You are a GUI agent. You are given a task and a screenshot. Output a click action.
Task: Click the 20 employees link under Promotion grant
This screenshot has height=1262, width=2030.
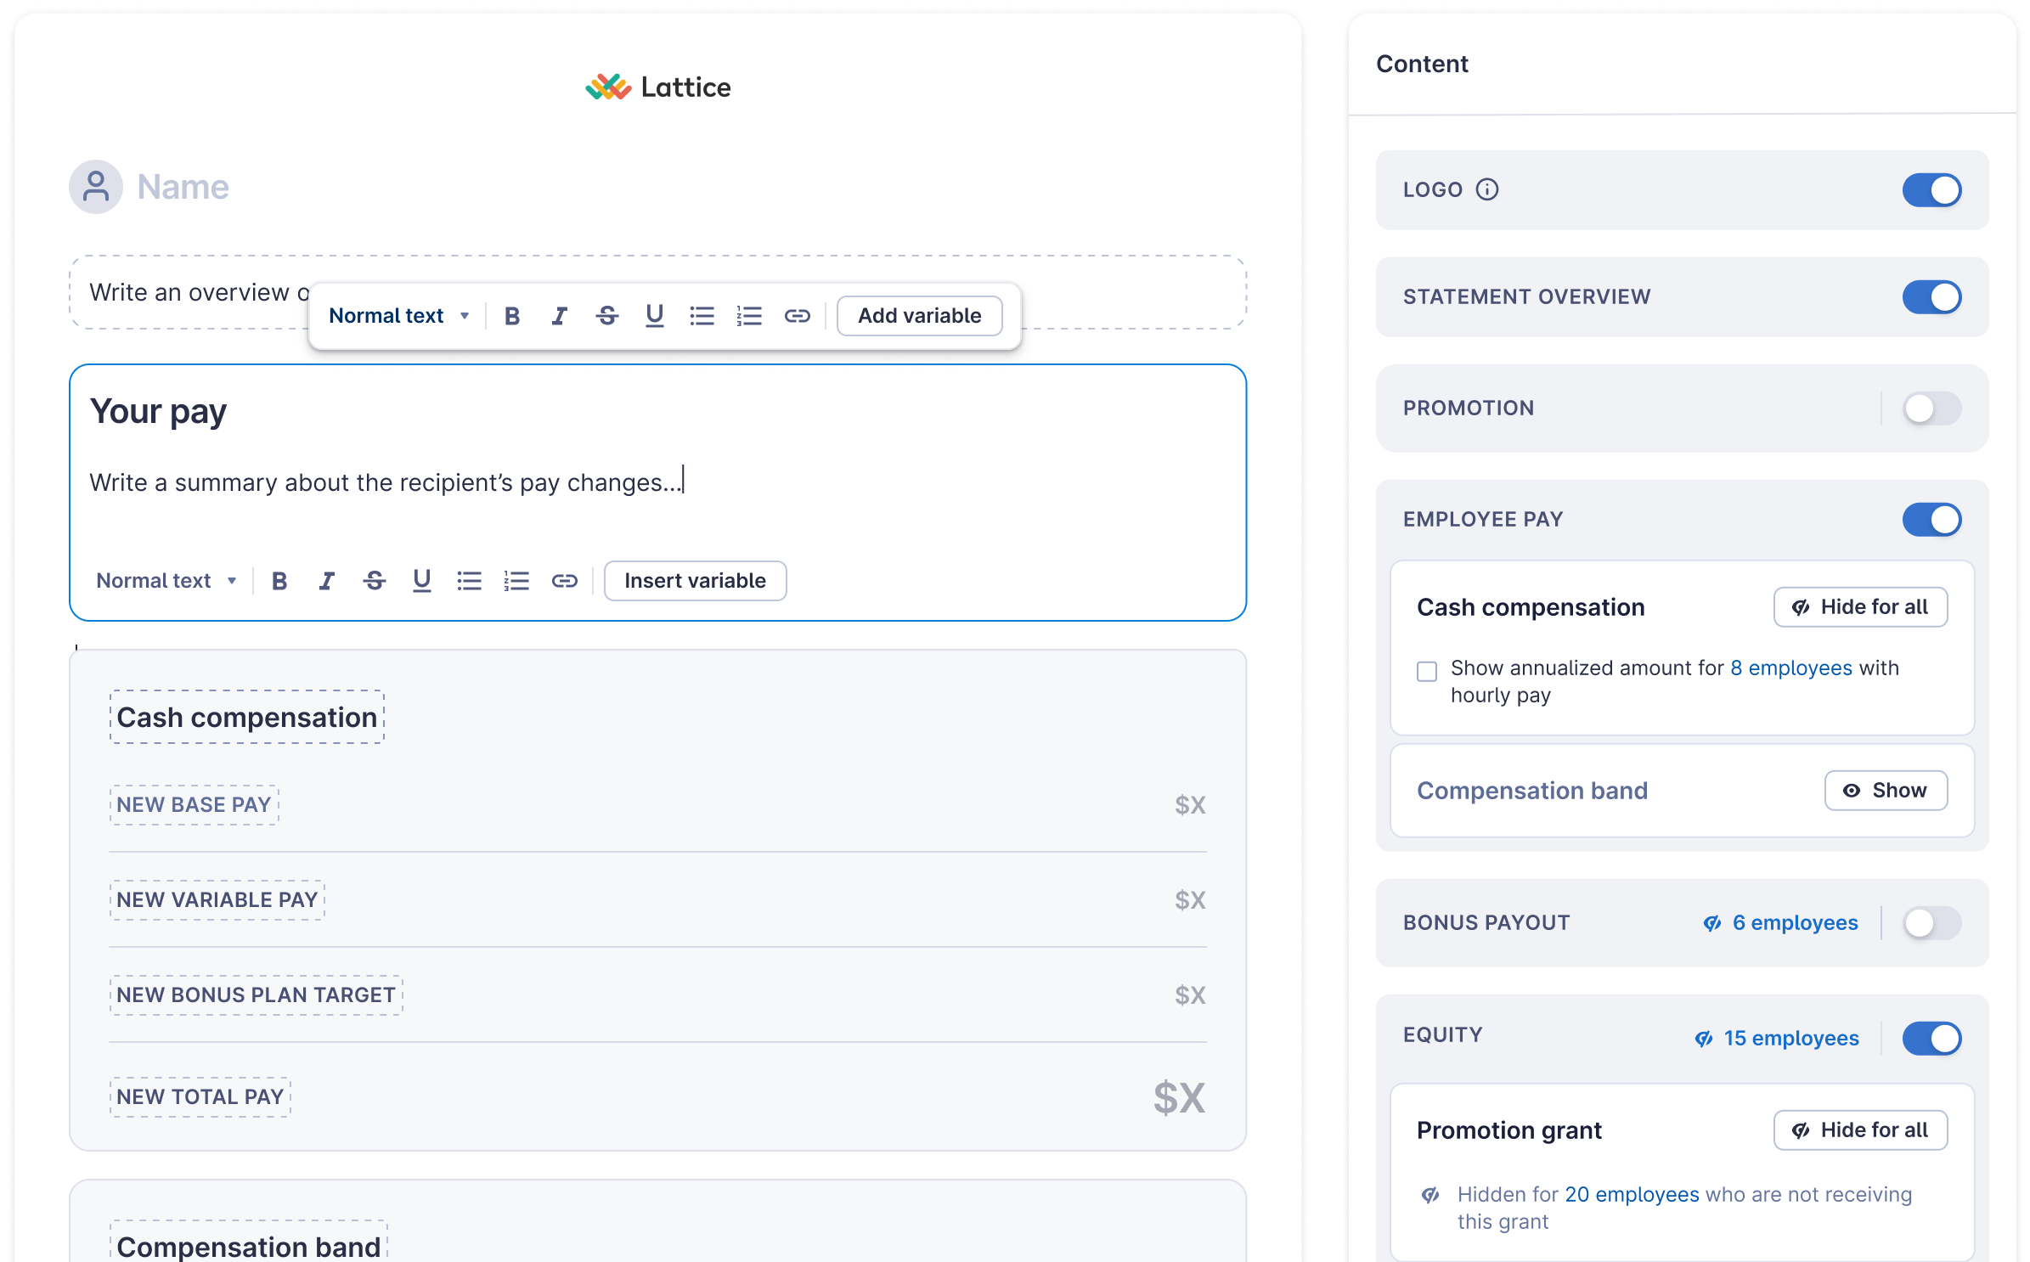coord(1631,1193)
